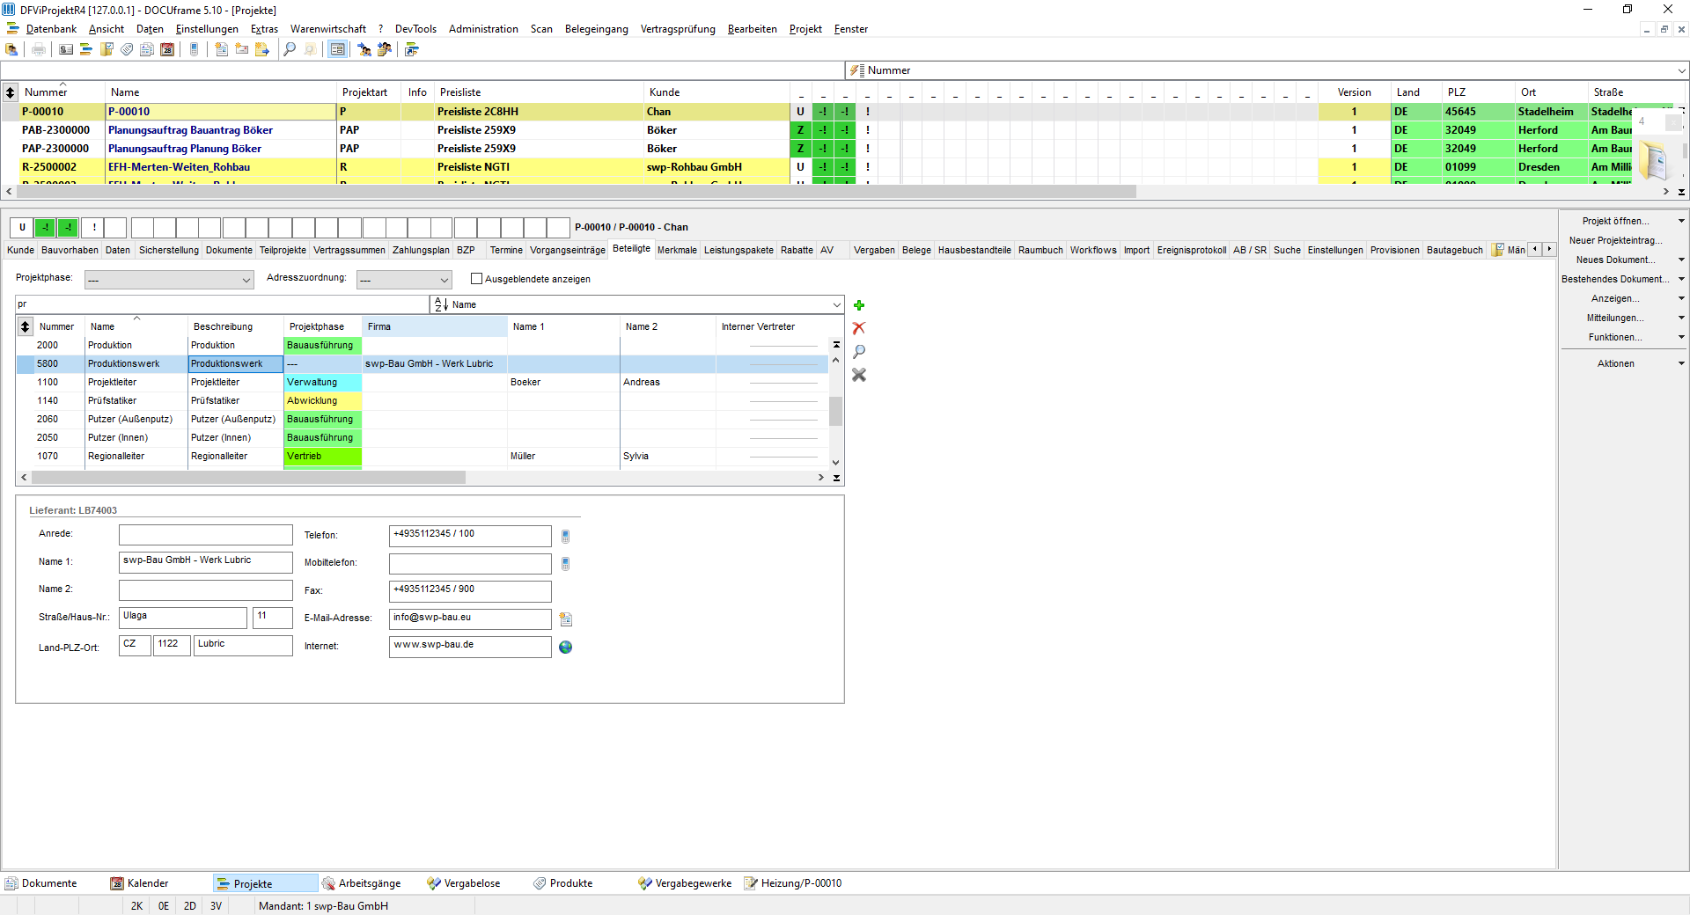
Task: Create new document via toolbar icon
Action: point(222,49)
